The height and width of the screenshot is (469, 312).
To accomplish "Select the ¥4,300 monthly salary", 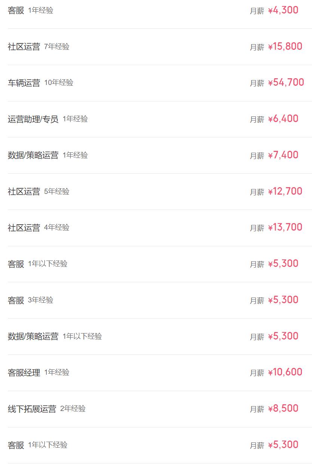I will coord(283,10).
